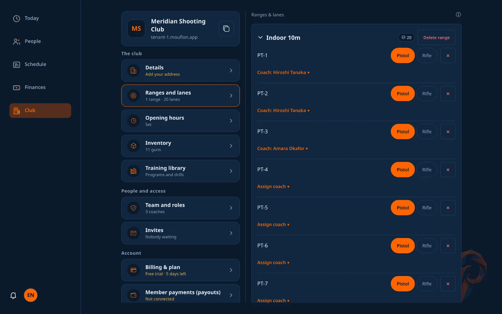This screenshot has height=314, width=502.
Task: Open the Opening hours settings
Action: click(x=180, y=121)
